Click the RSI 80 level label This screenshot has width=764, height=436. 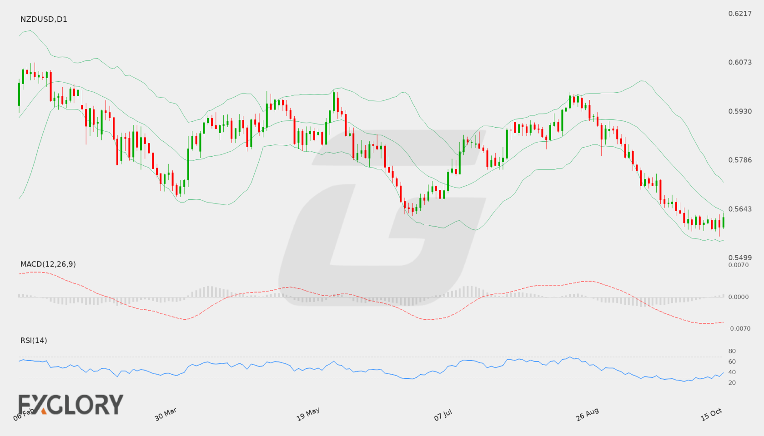click(732, 351)
